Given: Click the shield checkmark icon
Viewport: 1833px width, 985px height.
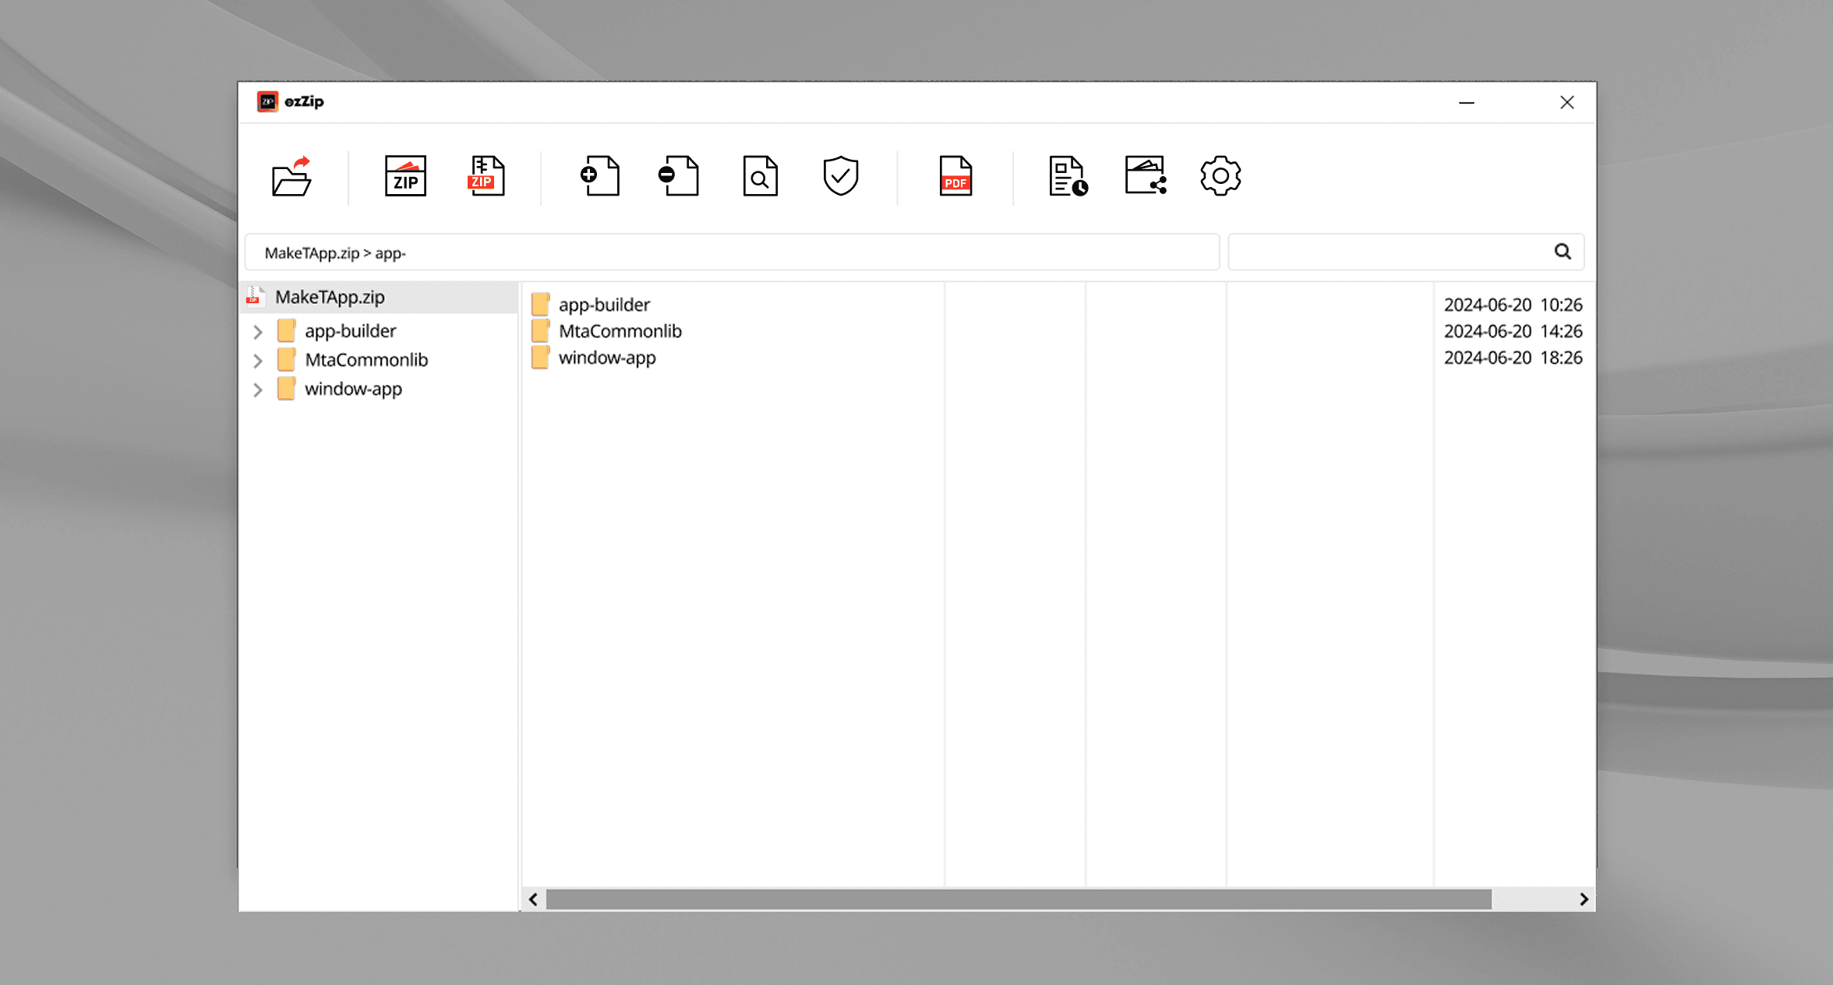Looking at the screenshot, I should tap(841, 176).
